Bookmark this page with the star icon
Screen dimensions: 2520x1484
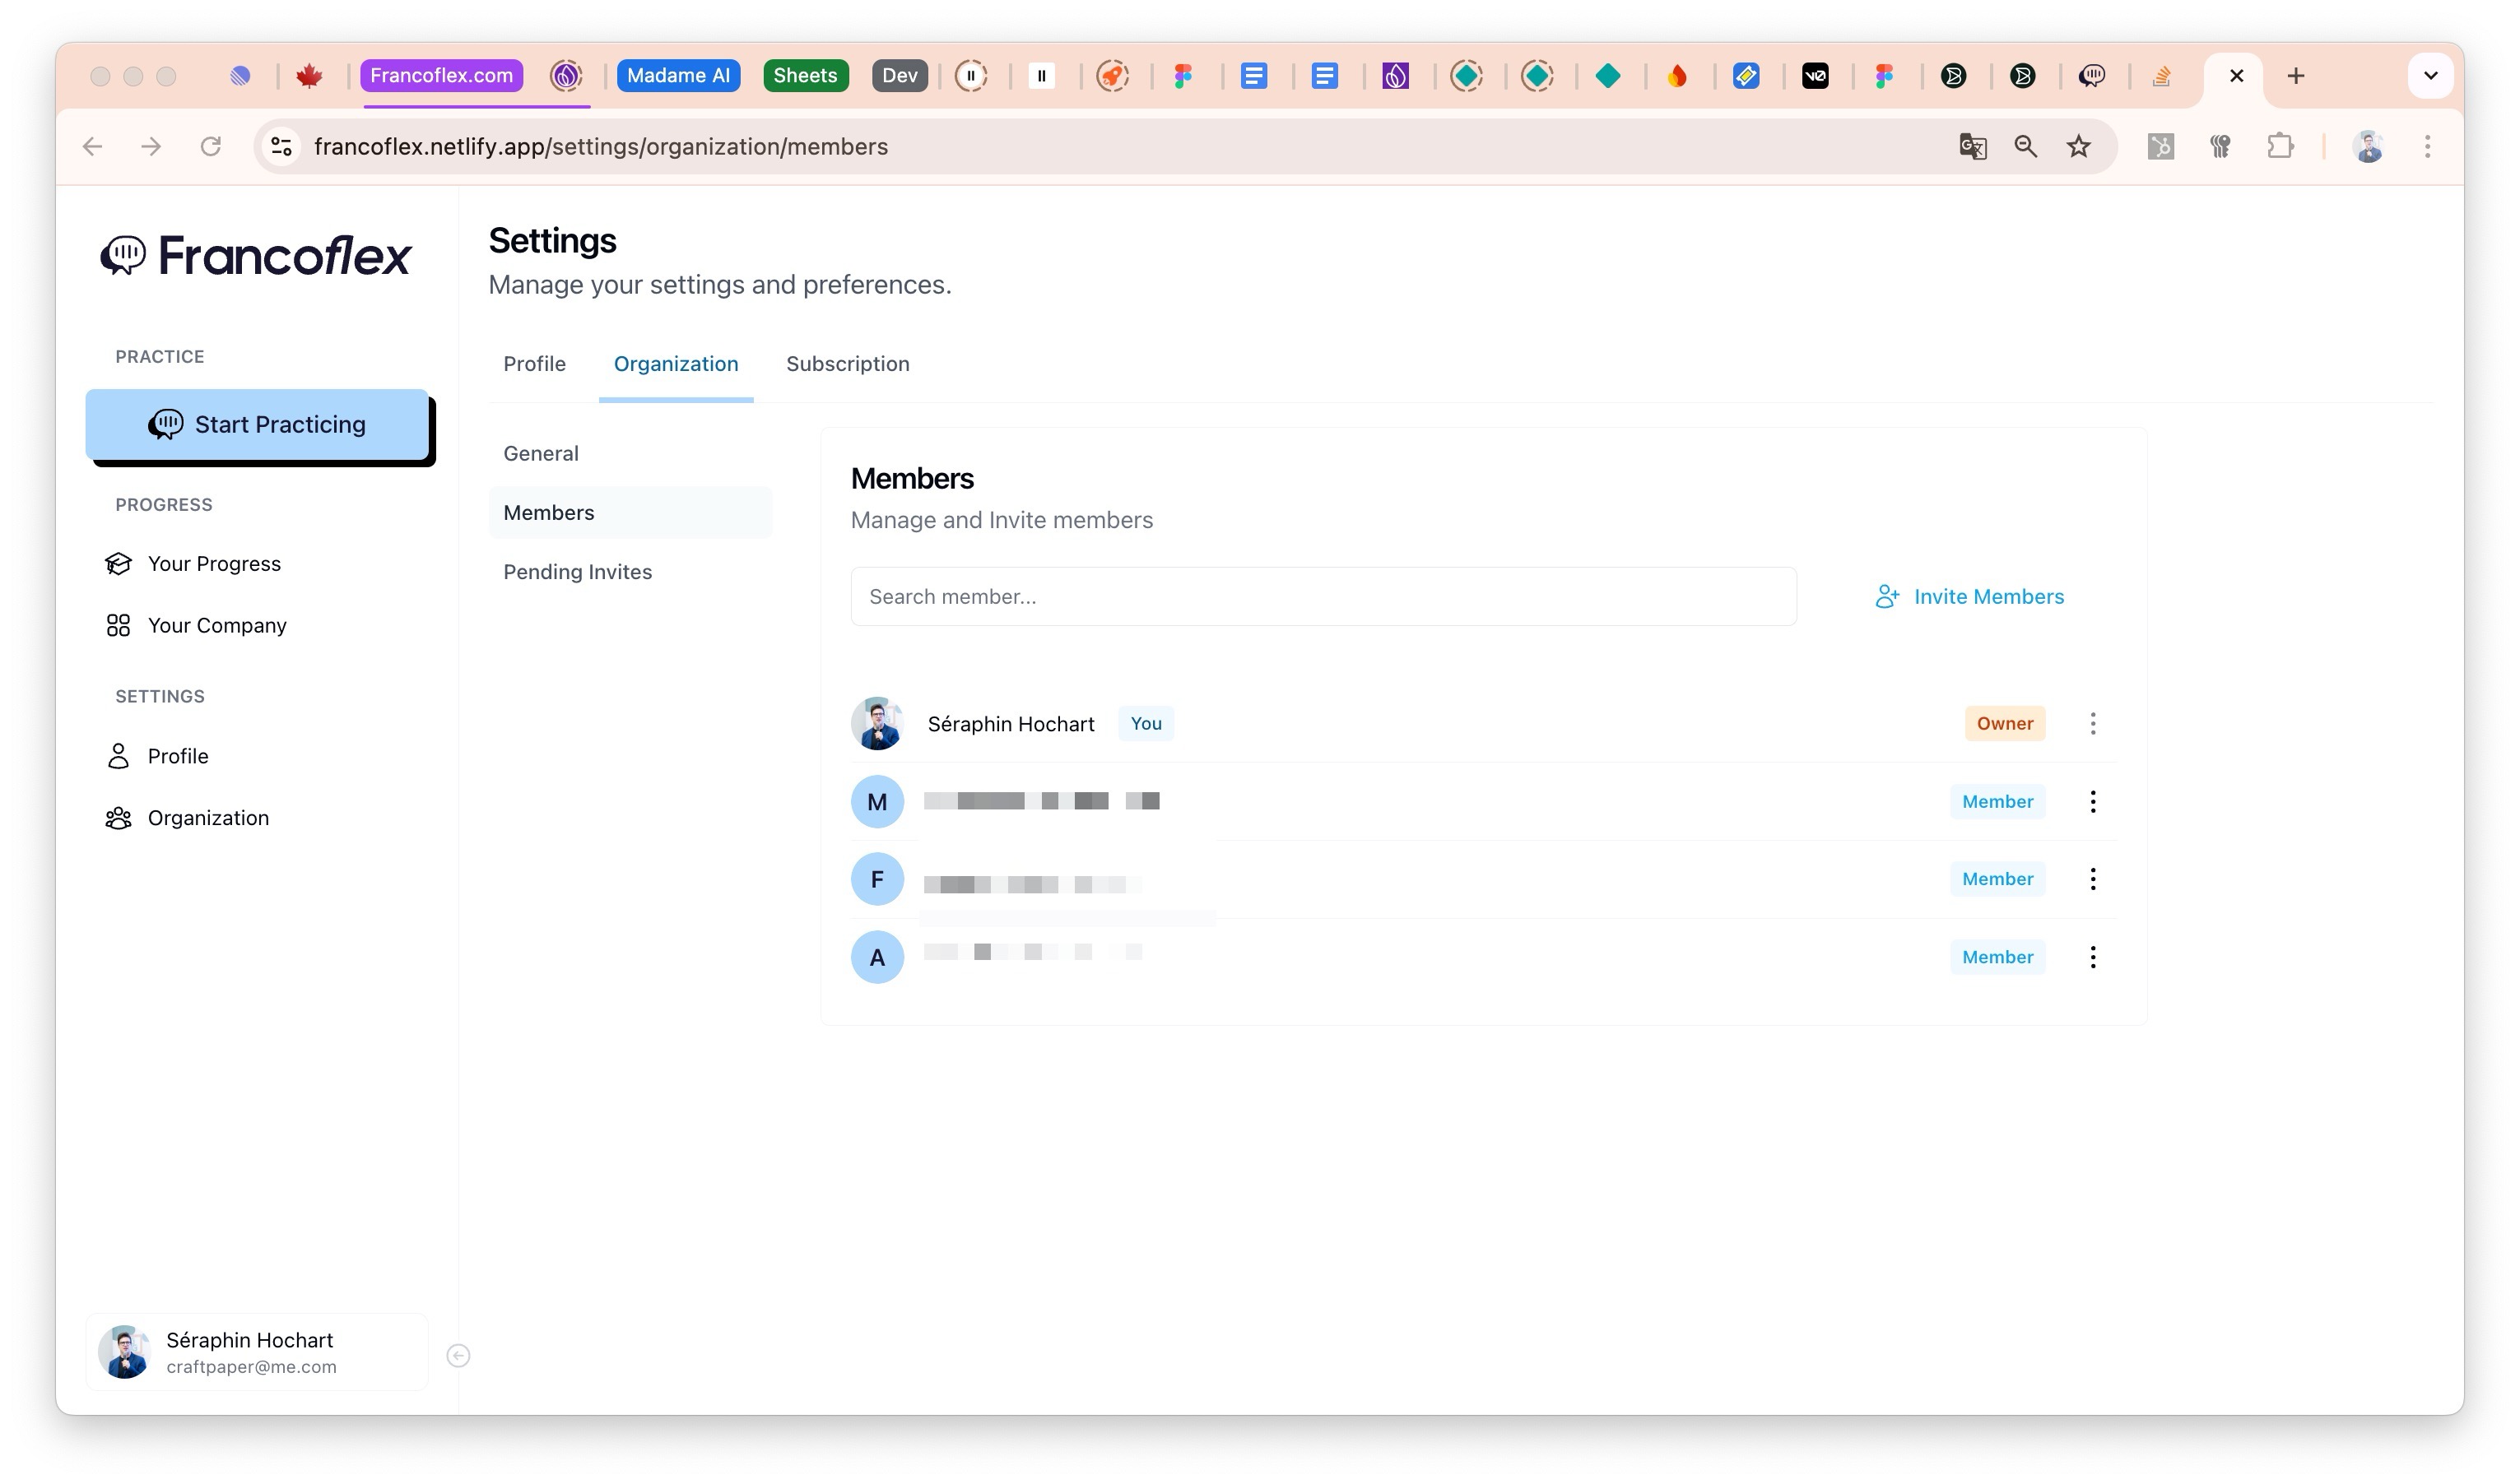(x=2078, y=147)
